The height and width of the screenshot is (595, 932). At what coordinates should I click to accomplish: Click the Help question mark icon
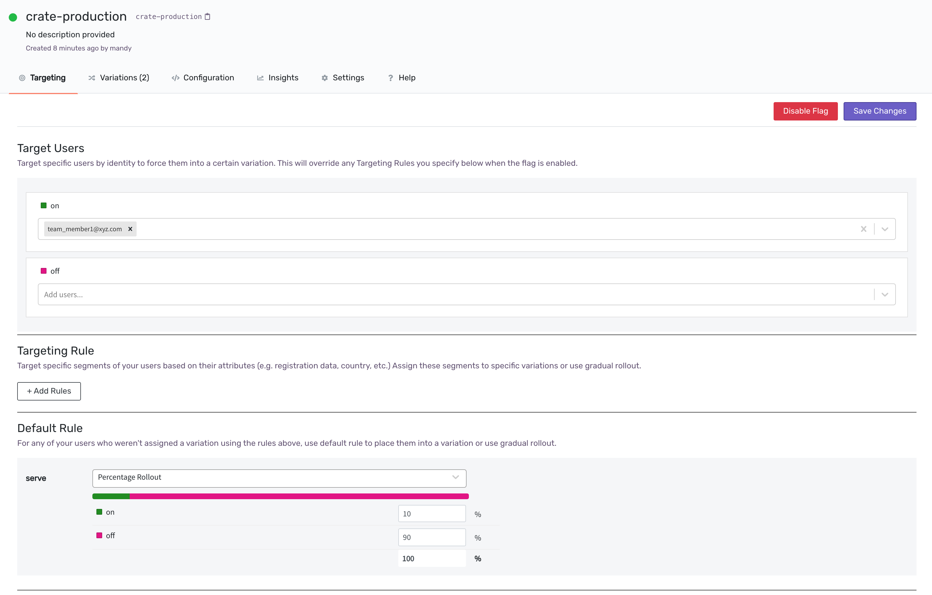pyautogui.click(x=391, y=78)
